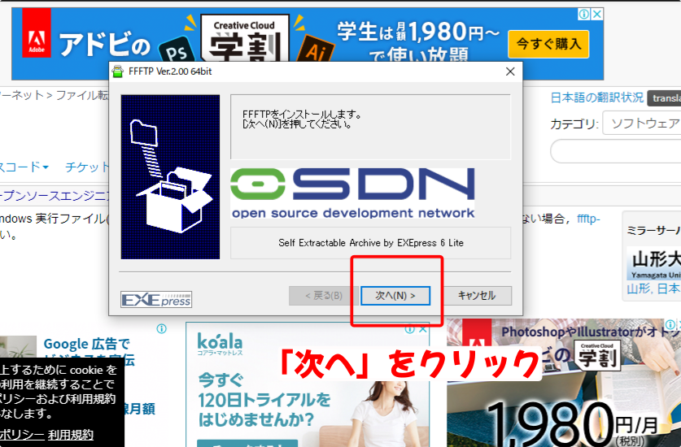Click the info icon on Google ad
This screenshot has width=681, height=447.
coord(162,329)
